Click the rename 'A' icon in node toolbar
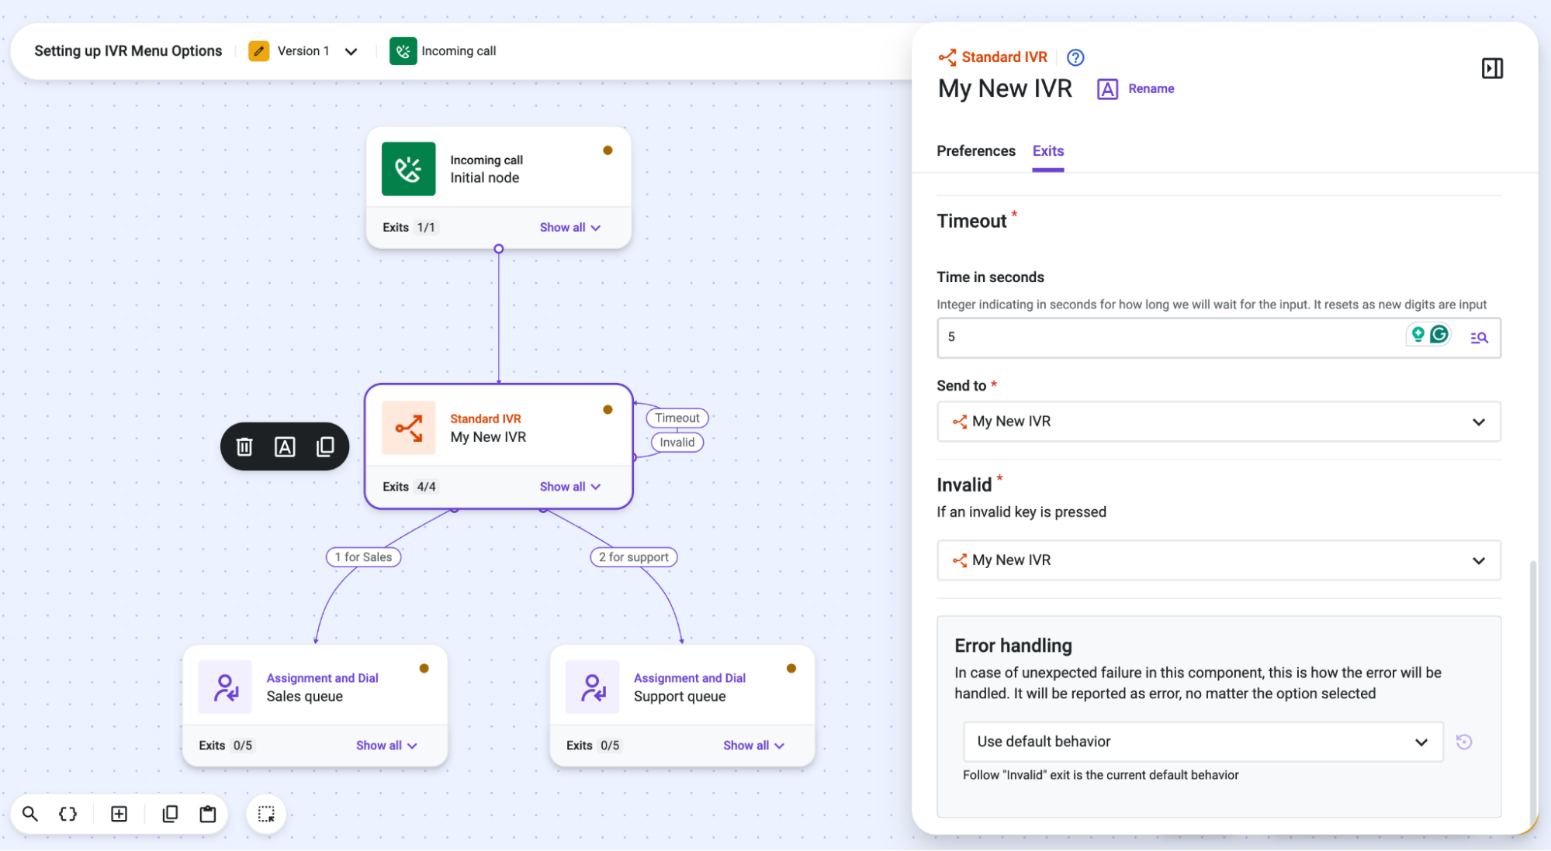 click(285, 446)
